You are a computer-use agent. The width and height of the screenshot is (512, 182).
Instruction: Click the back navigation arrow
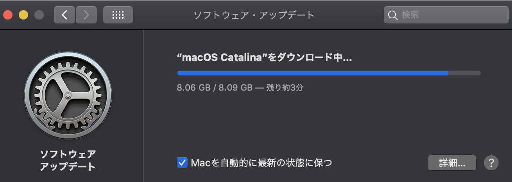[64, 15]
